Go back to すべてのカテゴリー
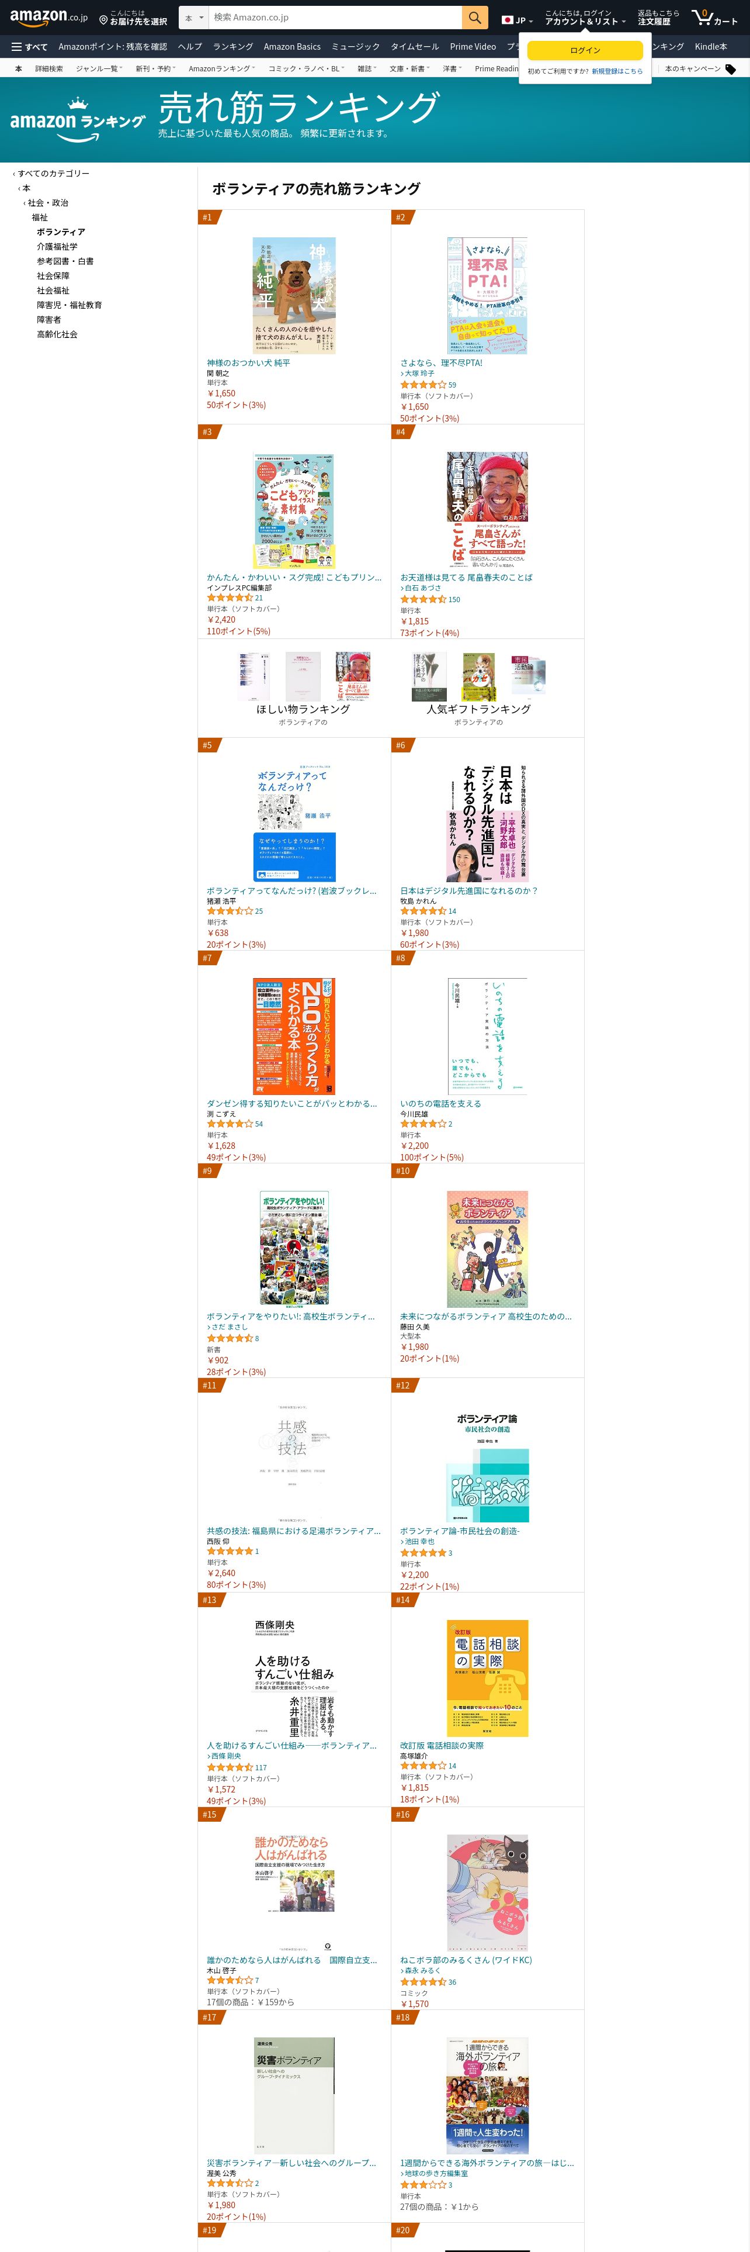The height and width of the screenshot is (2252, 750). point(53,173)
